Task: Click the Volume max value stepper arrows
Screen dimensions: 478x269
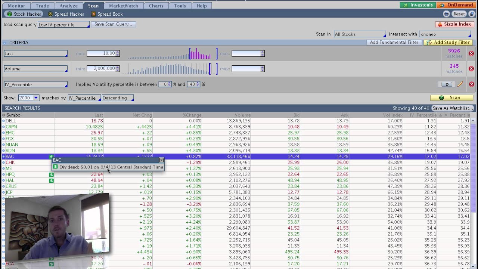Action: (x=263, y=69)
